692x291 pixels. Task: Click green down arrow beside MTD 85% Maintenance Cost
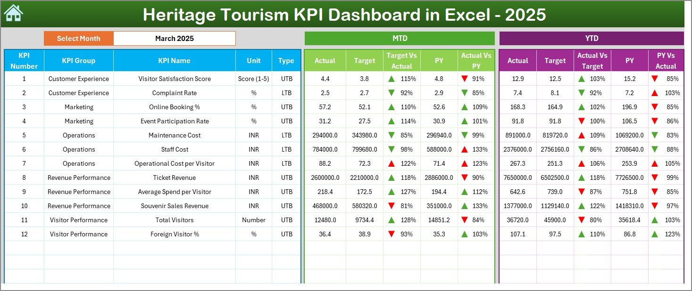click(x=391, y=136)
